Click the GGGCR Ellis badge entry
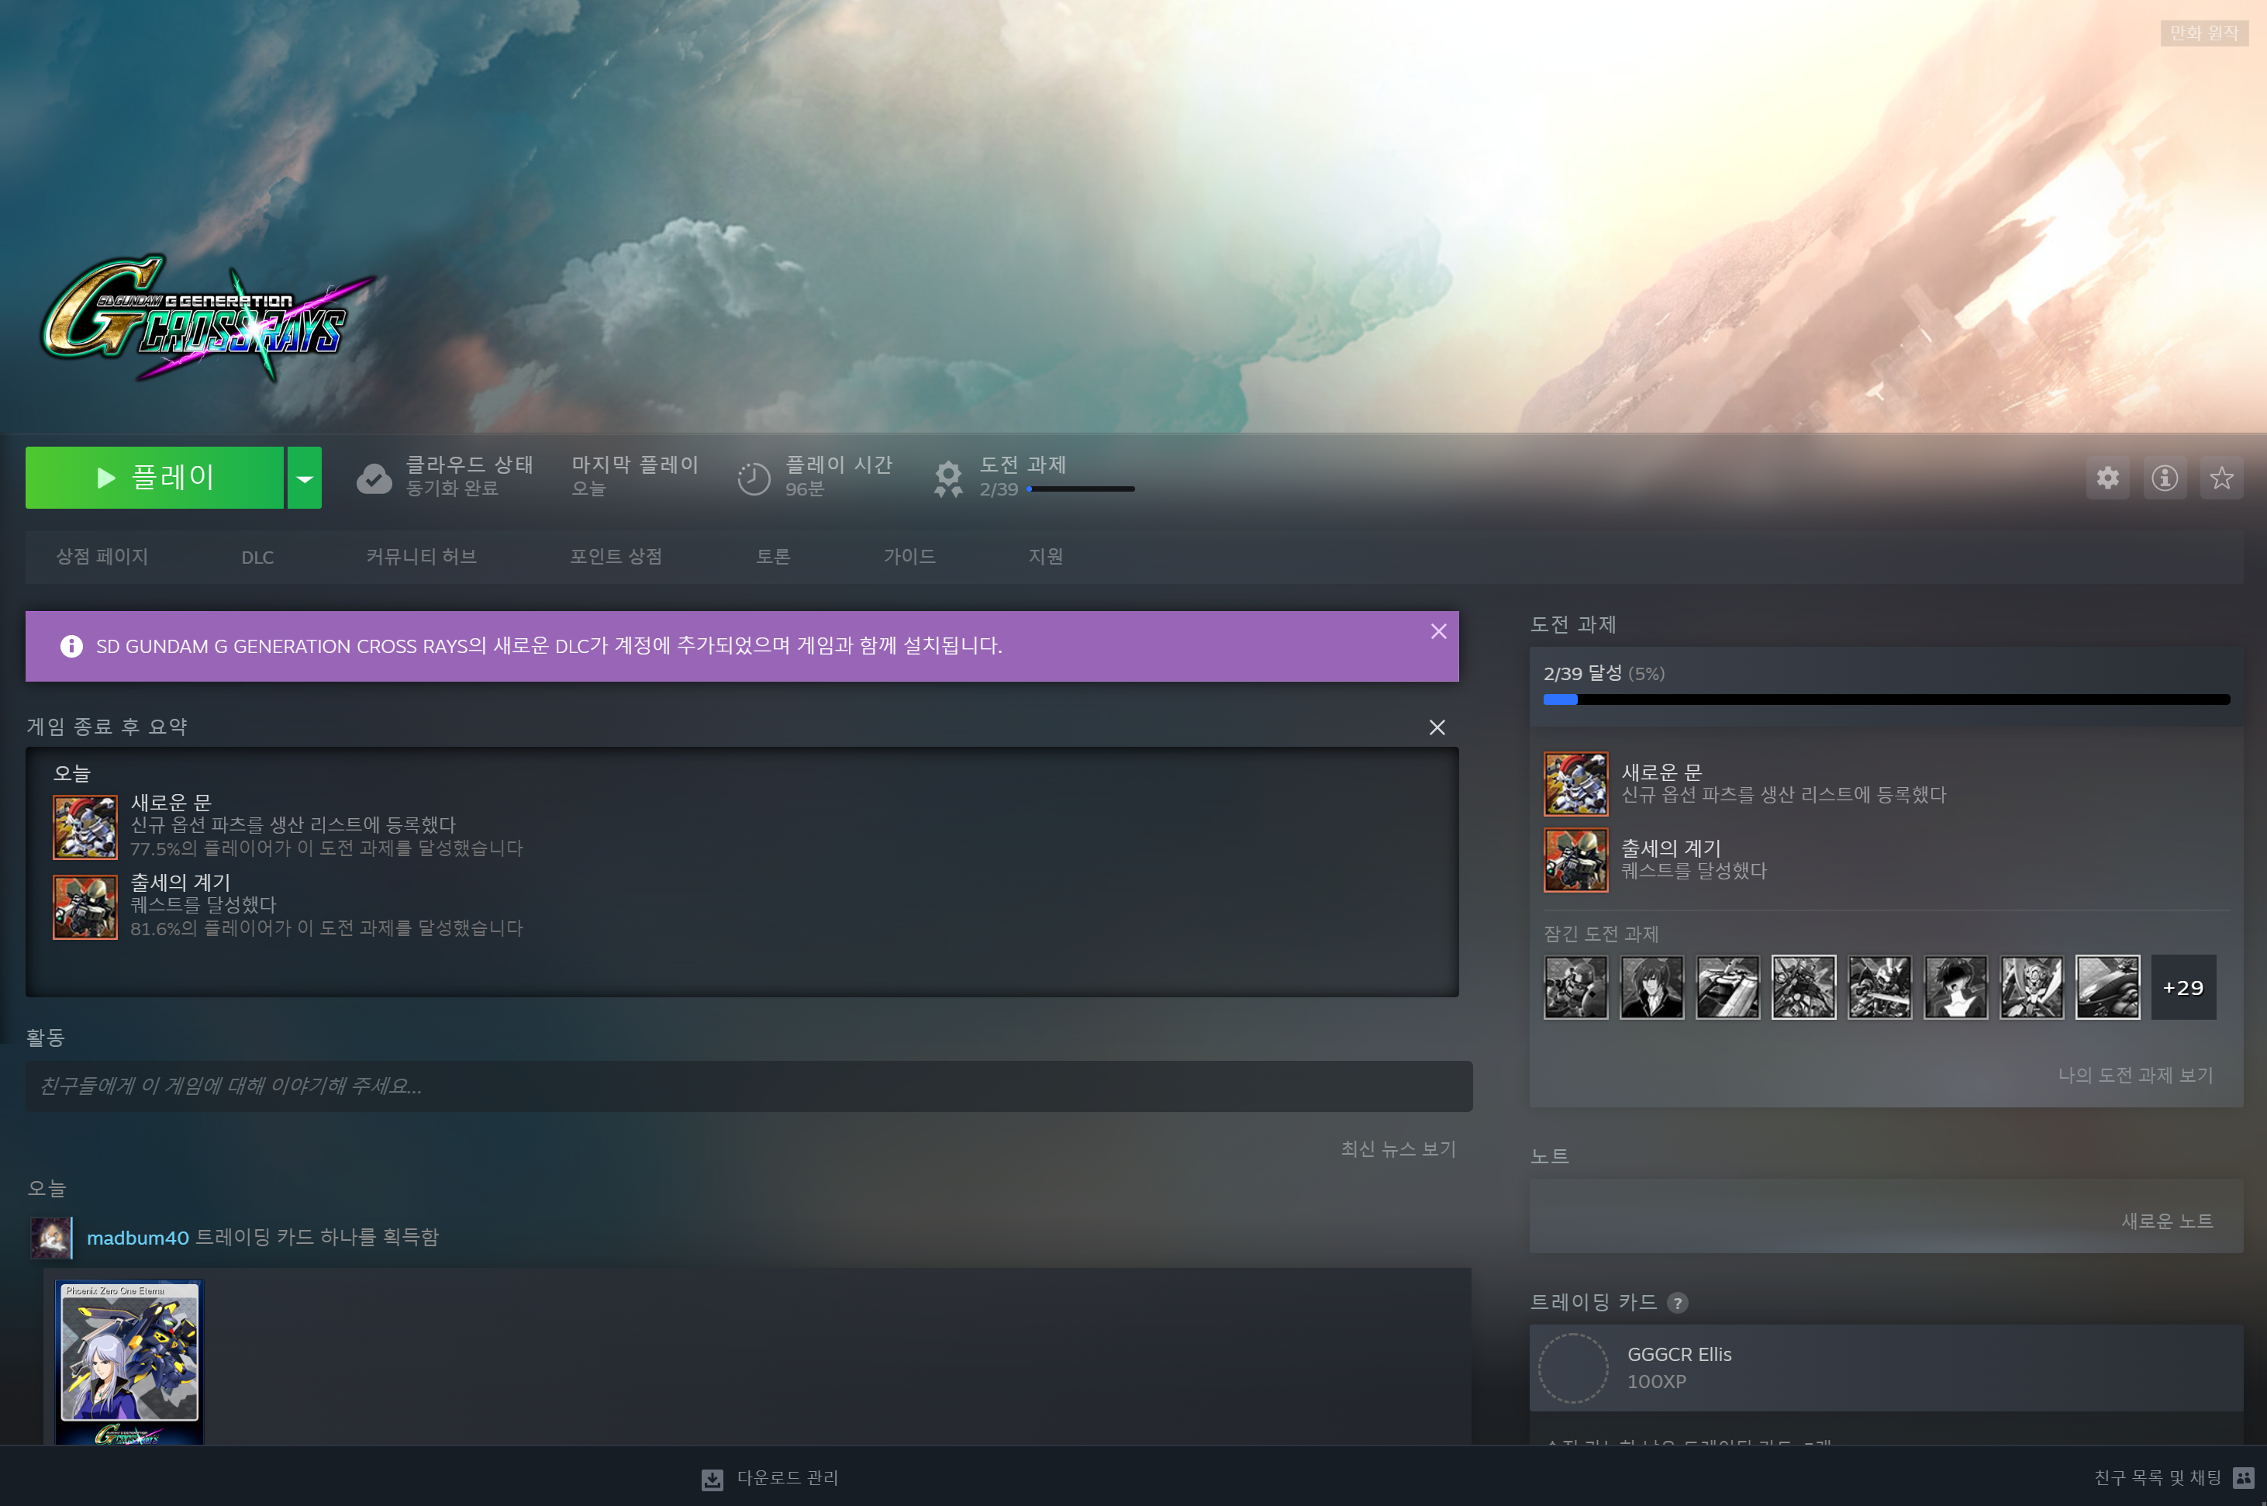This screenshot has width=2267, height=1506. pyautogui.click(x=1886, y=1368)
